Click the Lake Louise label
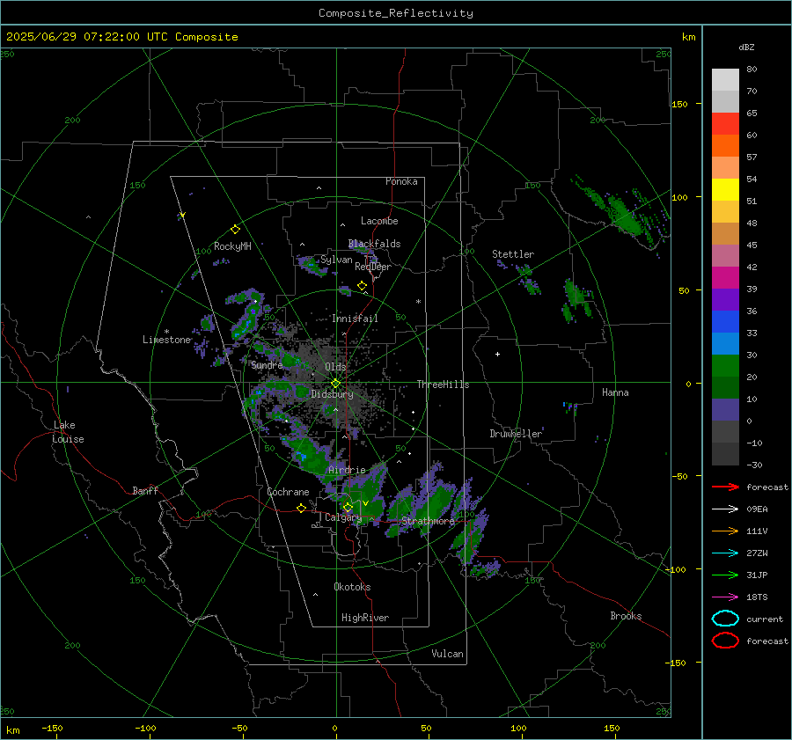The height and width of the screenshot is (740, 792). pos(68,432)
